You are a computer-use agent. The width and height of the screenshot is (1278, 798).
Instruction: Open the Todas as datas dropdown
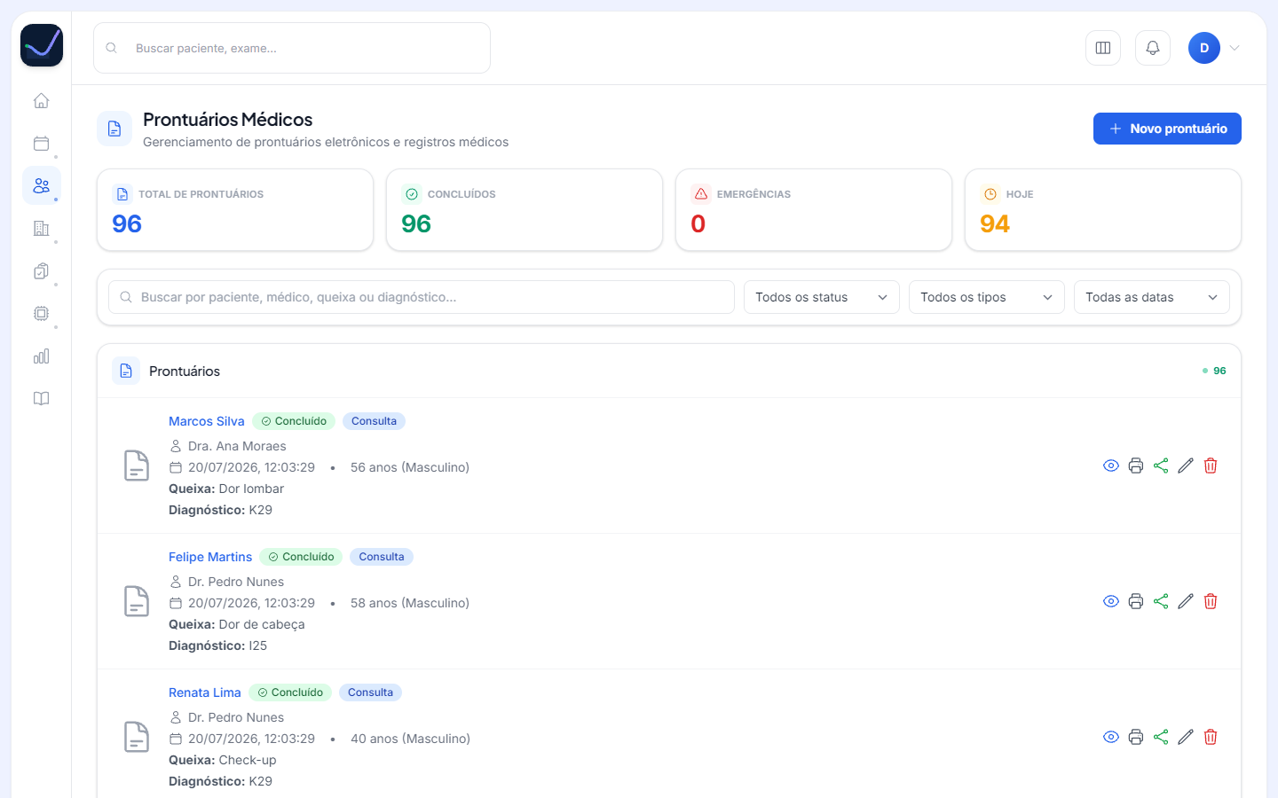coord(1152,297)
